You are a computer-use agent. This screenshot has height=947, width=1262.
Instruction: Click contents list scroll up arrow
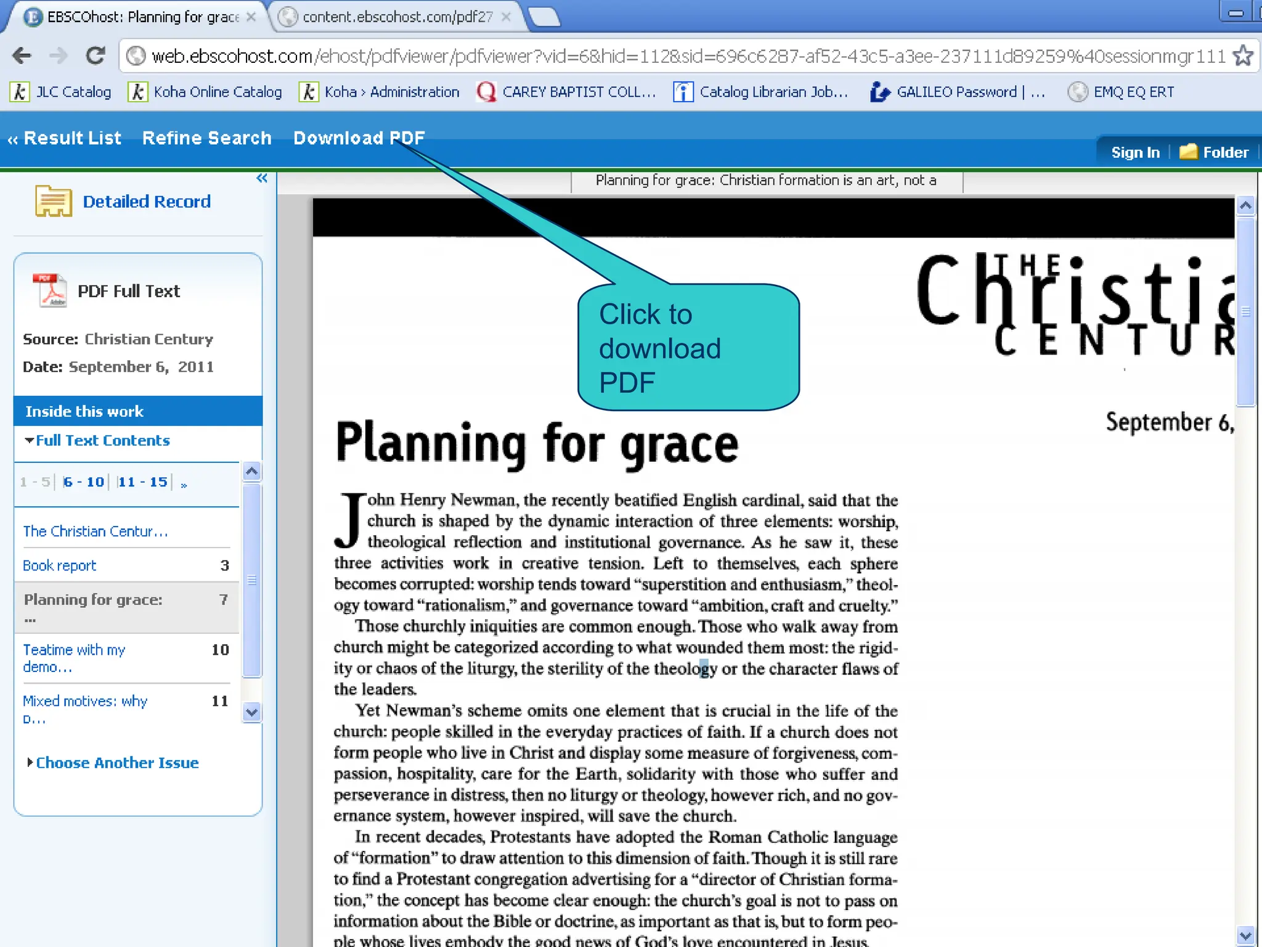[x=251, y=472]
